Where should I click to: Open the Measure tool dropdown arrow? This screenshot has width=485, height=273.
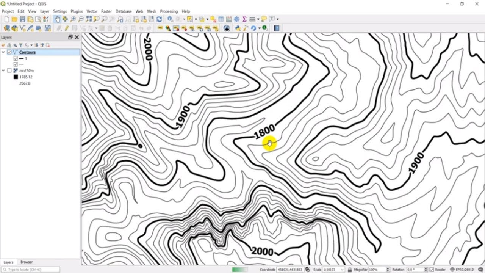pos(258,19)
